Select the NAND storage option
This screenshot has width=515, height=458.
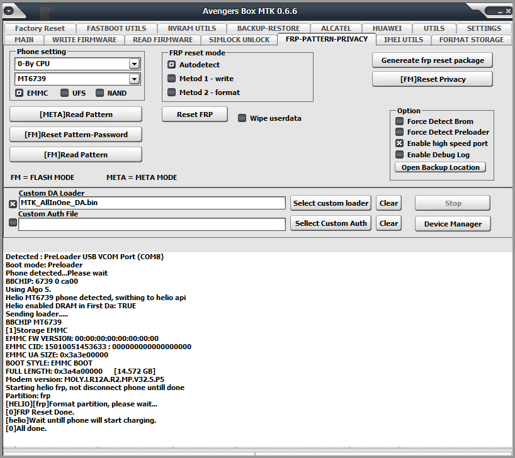click(x=99, y=93)
